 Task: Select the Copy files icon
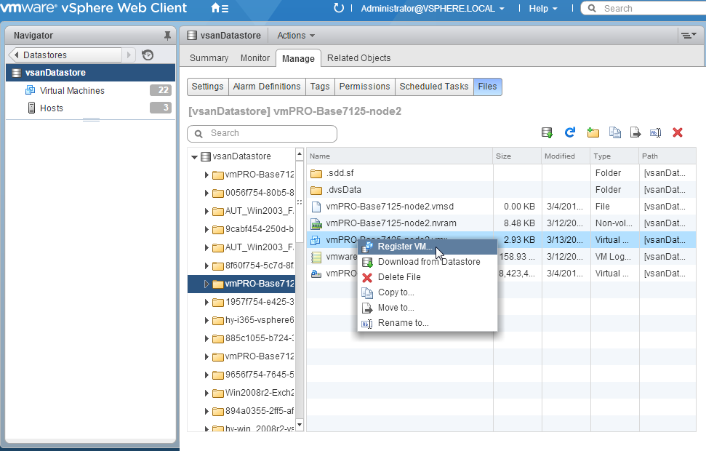click(x=614, y=133)
